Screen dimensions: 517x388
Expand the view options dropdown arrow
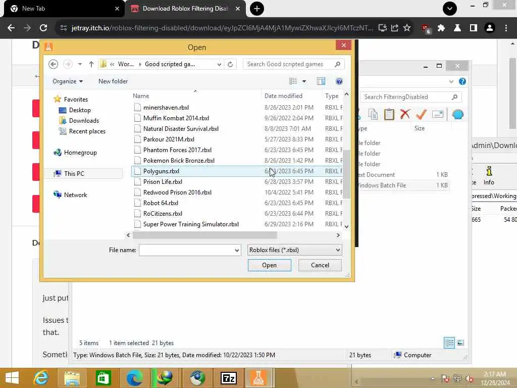click(x=304, y=81)
